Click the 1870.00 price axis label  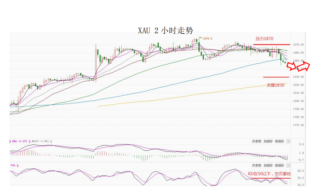click(298, 45)
